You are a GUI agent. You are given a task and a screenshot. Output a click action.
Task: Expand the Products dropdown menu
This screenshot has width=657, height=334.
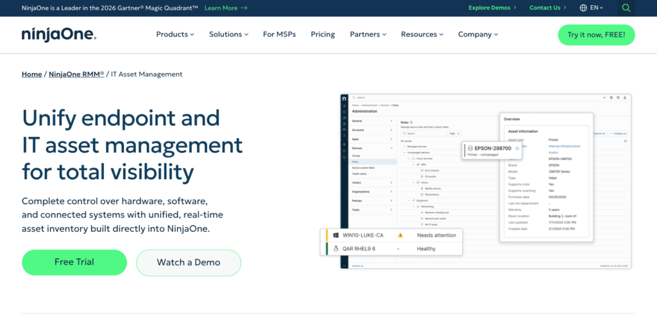pos(176,35)
